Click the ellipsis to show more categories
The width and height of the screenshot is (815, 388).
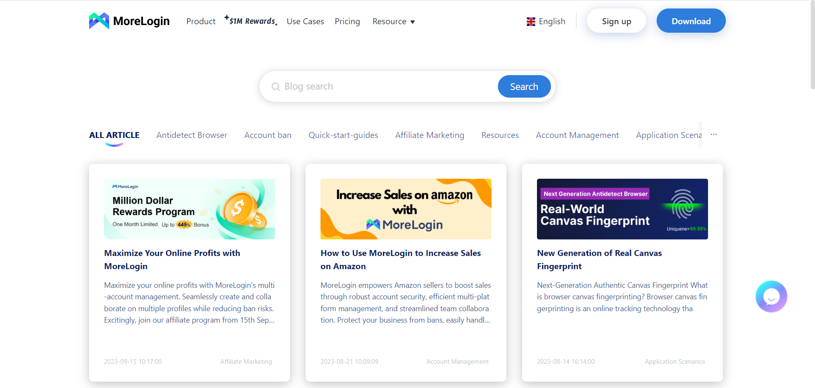[x=714, y=134]
